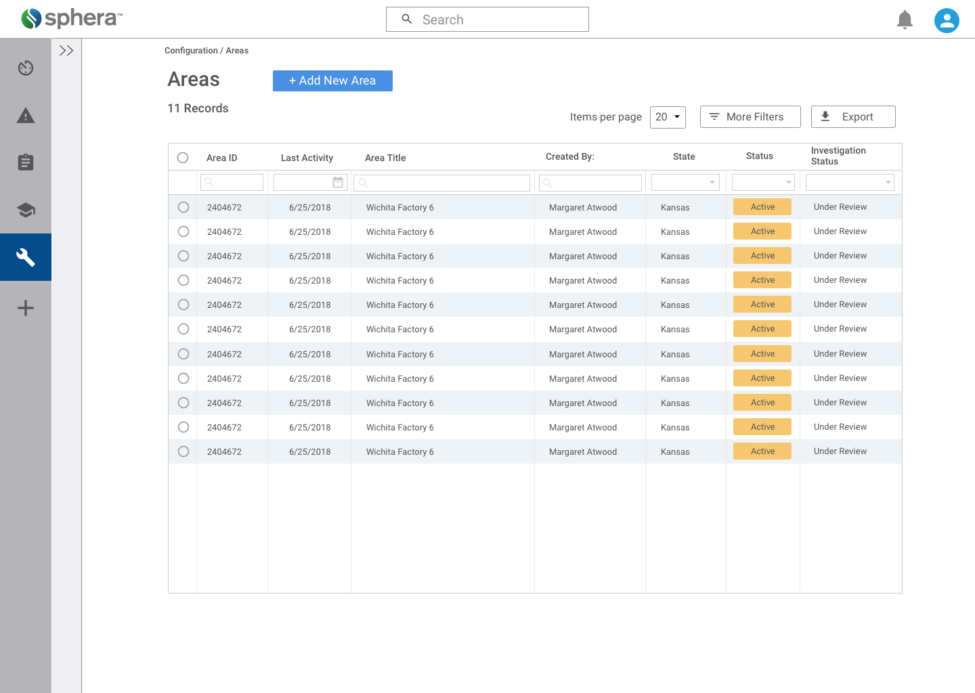Click 6/25/2018 in the tenth row
The width and height of the screenshot is (975, 693).
[310, 428]
